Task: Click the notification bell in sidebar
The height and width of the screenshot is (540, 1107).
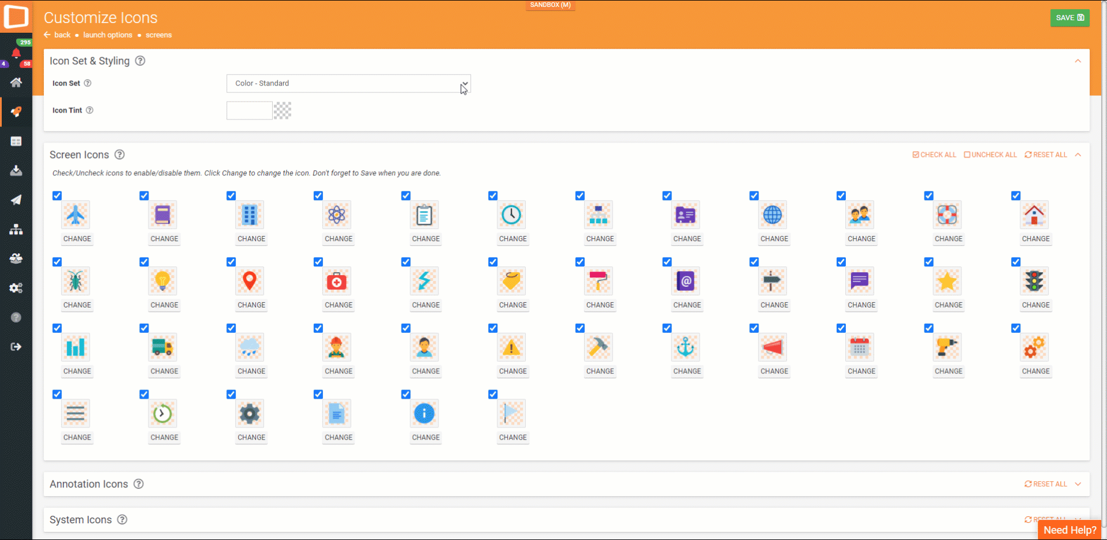Action: [x=16, y=54]
